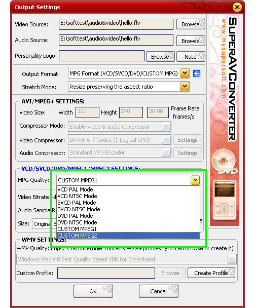Click the Frame Rate field 30.00
254x308 pixels.
click(x=158, y=112)
